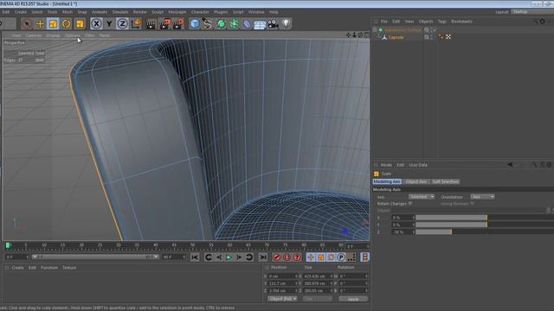Open the Sculpt menu
The image size is (554, 311).
pyautogui.click(x=158, y=12)
